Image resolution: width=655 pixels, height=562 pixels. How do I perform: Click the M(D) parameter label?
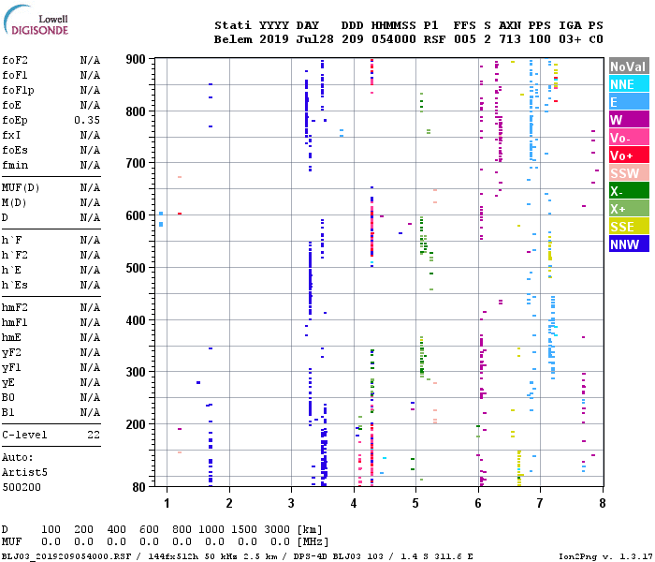[14, 202]
